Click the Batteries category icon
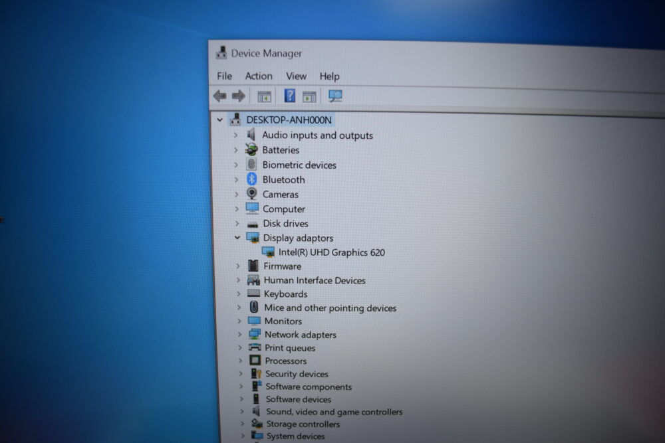Image resolution: width=665 pixels, height=443 pixels. tap(251, 149)
